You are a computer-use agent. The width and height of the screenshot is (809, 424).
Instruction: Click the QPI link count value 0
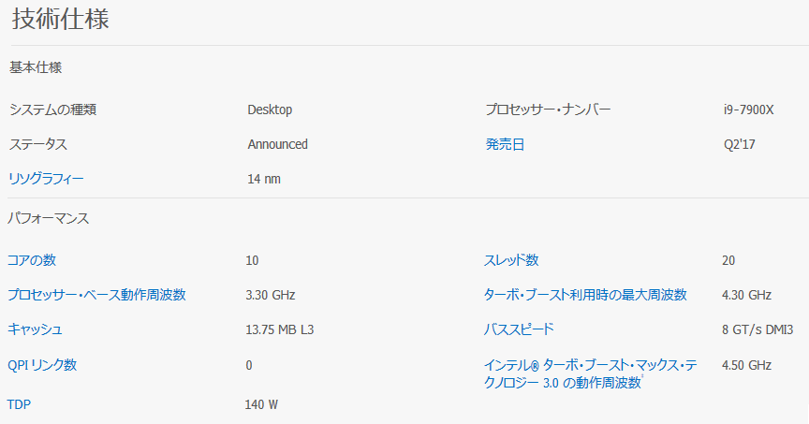(249, 366)
